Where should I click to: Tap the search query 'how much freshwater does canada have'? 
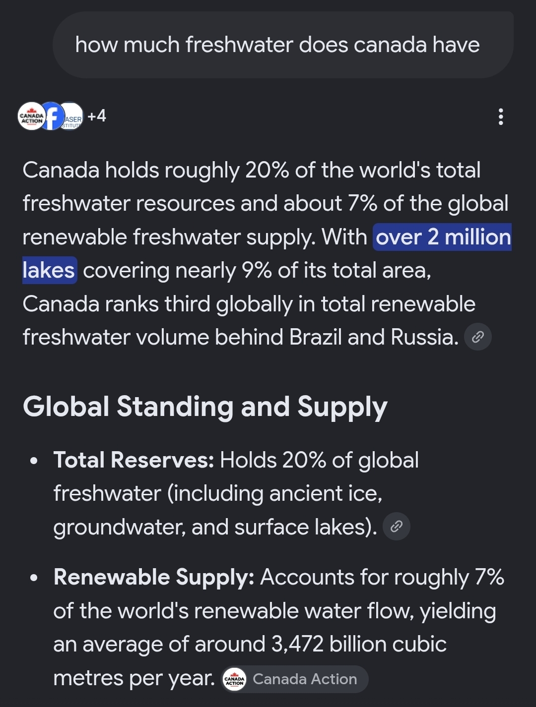[277, 45]
